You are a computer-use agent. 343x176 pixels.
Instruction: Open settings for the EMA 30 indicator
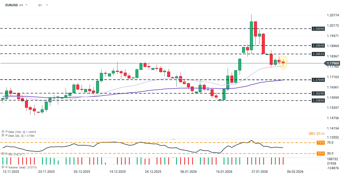click(x=3, y=135)
